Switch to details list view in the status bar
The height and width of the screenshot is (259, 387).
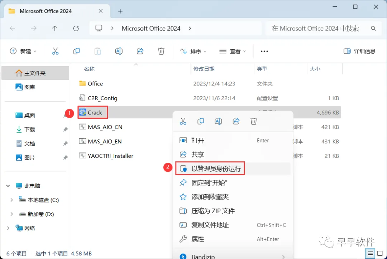click(370, 253)
